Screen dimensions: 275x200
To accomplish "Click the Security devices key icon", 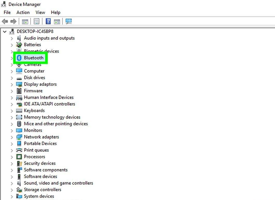I will [19, 163].
